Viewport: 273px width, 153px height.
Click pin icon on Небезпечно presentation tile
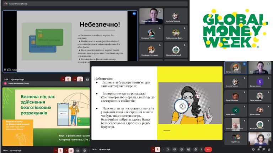(5, 69)
